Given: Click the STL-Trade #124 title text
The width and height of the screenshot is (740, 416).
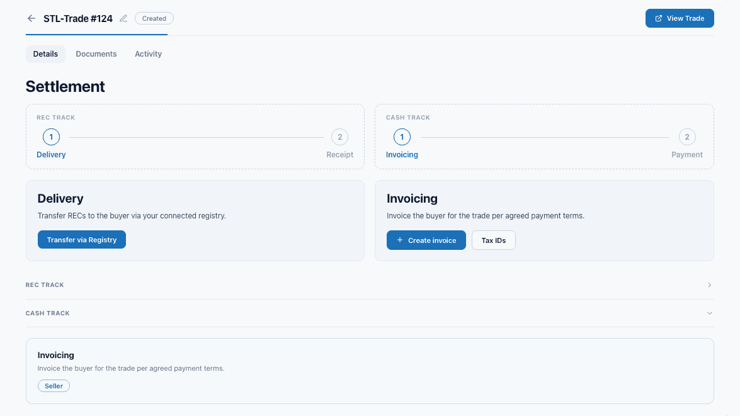Looking at the screenshot, I should point(78,18).
